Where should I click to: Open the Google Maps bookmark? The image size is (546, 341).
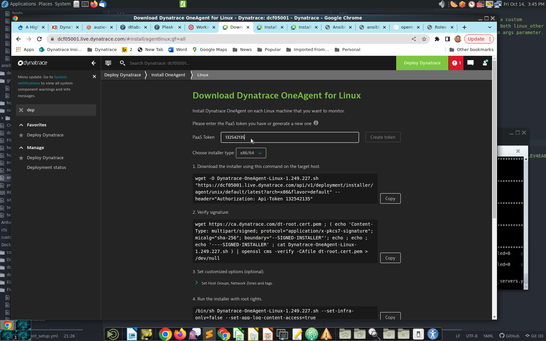[x=210, y=50]
